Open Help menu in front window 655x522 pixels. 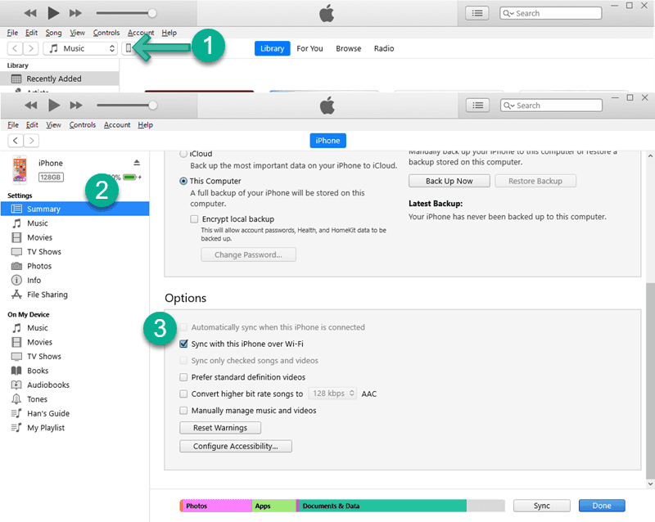pos(146,125)
